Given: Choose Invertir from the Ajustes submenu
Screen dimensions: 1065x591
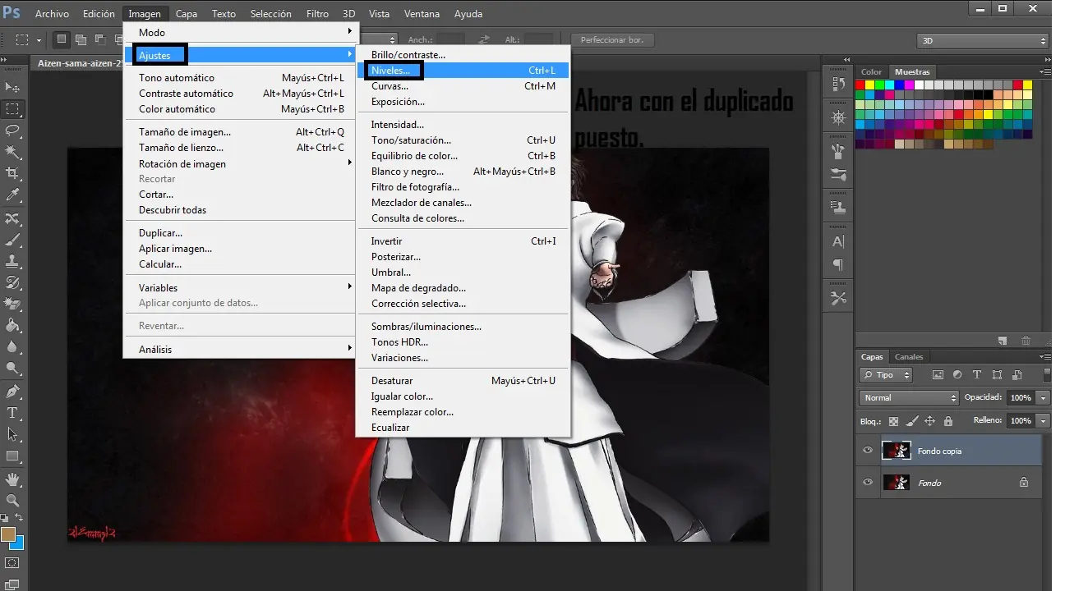Looking at the screenshot, I should (463, 241).
